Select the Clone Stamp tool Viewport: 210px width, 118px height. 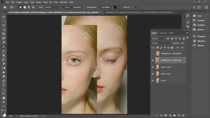tap(4, 55)
